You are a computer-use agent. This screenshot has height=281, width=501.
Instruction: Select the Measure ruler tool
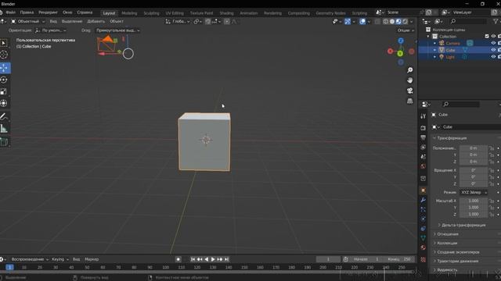[x=4, y=129]
